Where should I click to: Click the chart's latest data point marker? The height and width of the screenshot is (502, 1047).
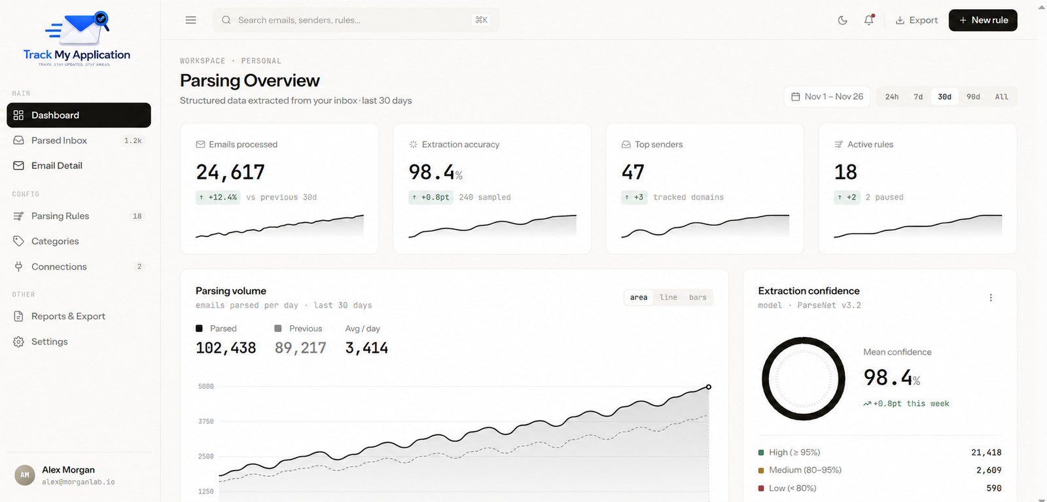709,387
